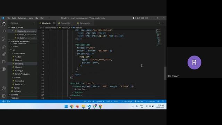Toggle the primary side bar layout icon
The image size is (222, 125).
tap(134, 18)
